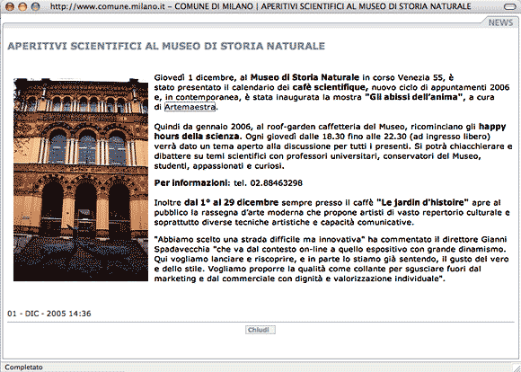The height and width of the screenshot is (372, 521).
Task: Click the red close window button
Action: 10,6
